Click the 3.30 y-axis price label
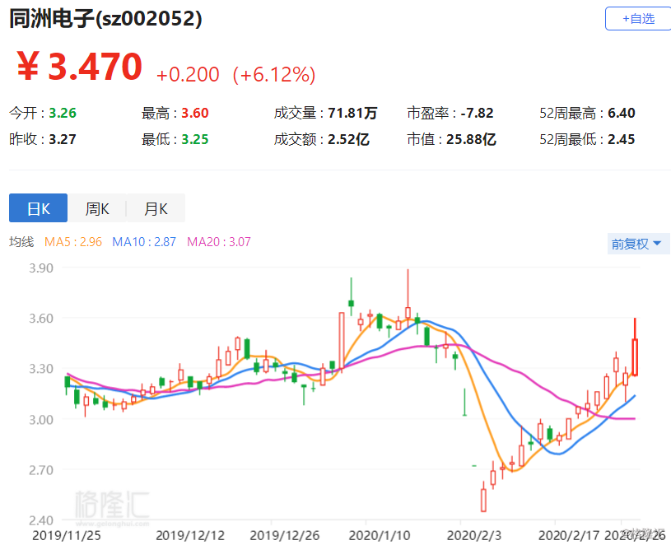This screenshot has height=545, width=671. tap(41, 369)
